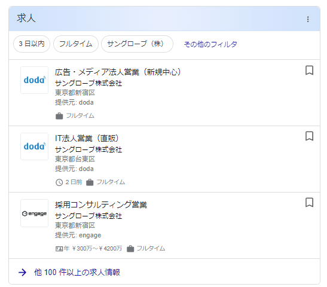Open 他 100 件以上の求人情報 link
The image size is (327, 287).
tap(77, 272)
